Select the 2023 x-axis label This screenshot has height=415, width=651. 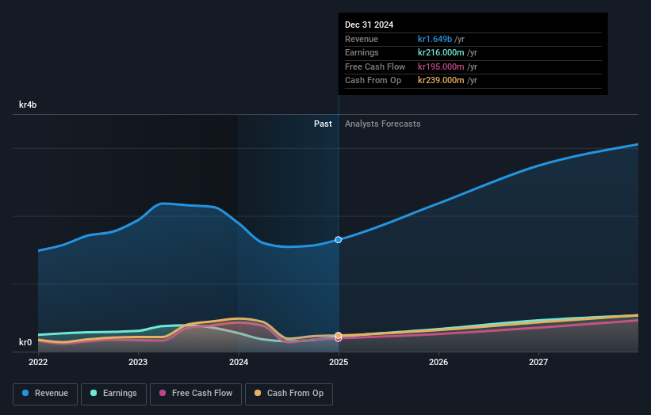[138, 362]
